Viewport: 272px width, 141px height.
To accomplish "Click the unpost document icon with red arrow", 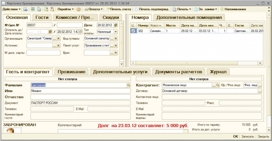I will [x=52, y=9].
